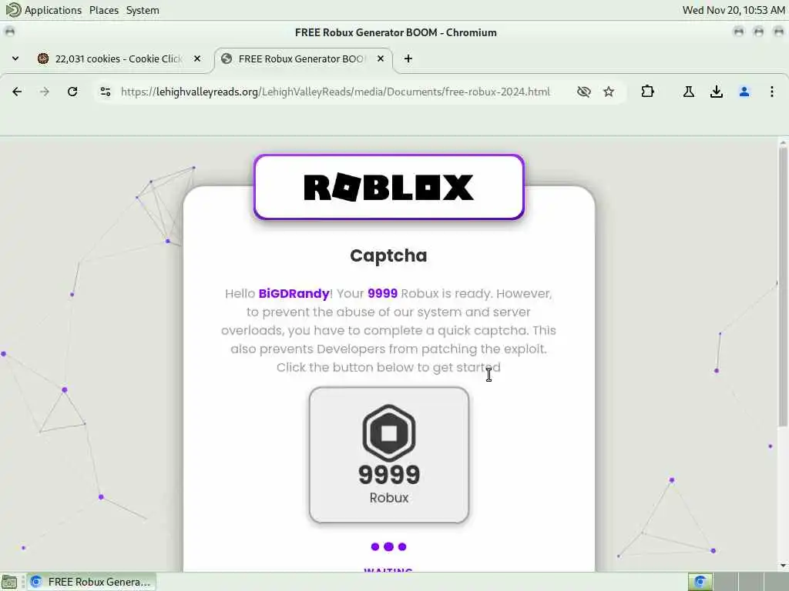Maximize the Chromium window
This screenshot has height=591, width=789.
pos(758,32)
